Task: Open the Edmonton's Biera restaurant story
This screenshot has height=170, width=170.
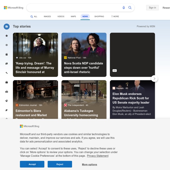Action: pos(35,99)
